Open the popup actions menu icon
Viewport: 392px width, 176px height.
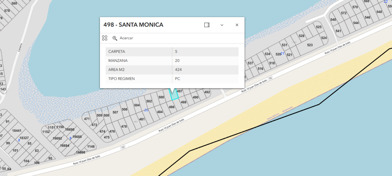pyautogui.click(x=105, y=38)
